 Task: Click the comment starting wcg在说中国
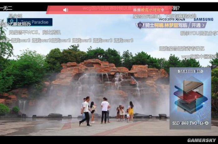[x=200, y=57]
